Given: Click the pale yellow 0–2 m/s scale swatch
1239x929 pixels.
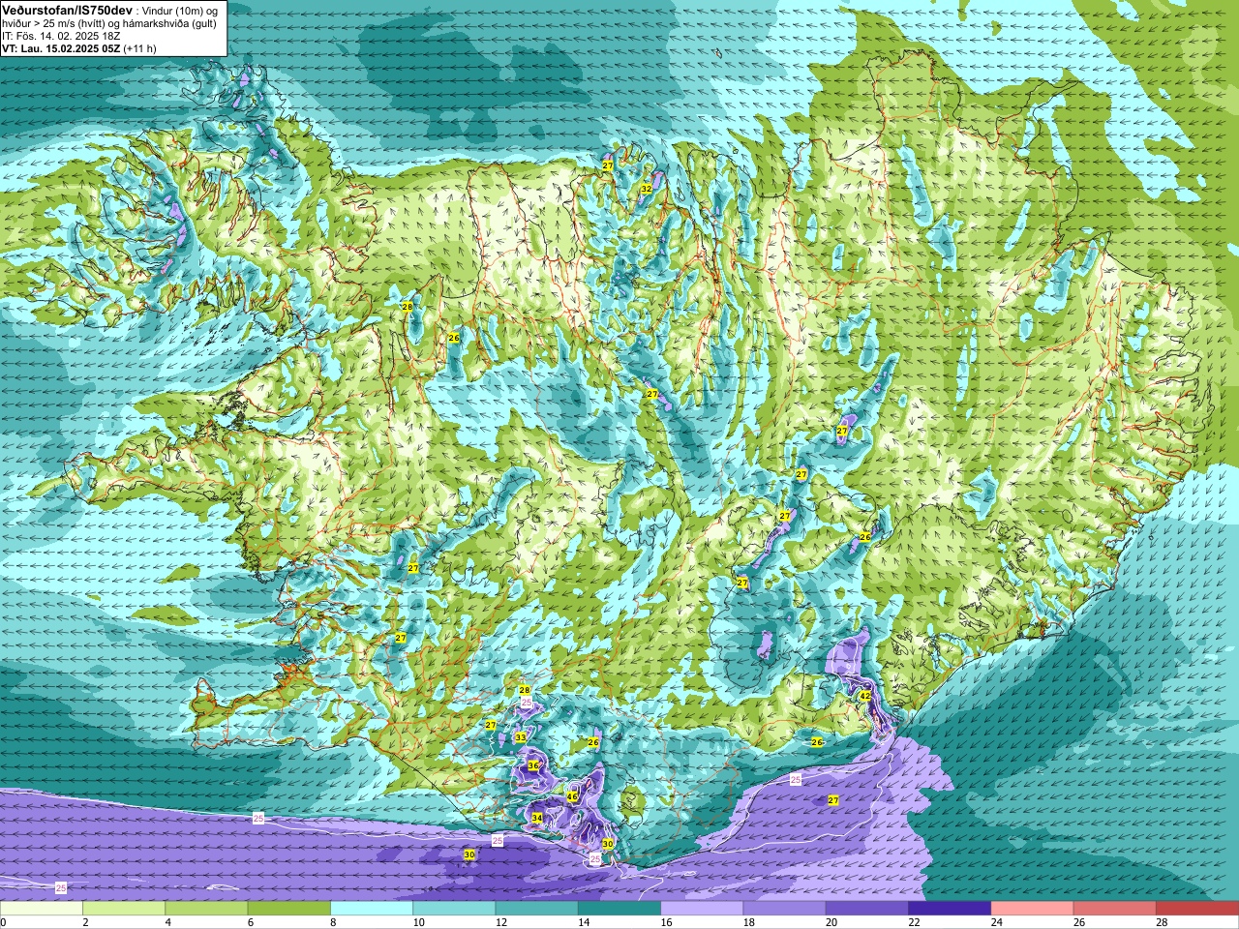Looking at the screenshot, I should pos(42,909).
